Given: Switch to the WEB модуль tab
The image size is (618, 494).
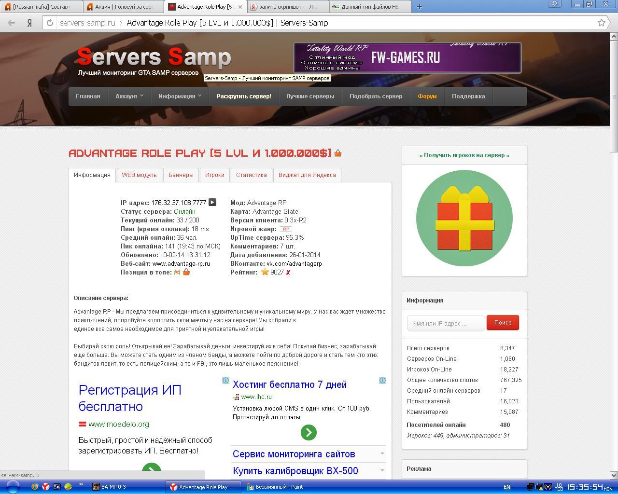Looking at the screenshot, I should [139, 175].
